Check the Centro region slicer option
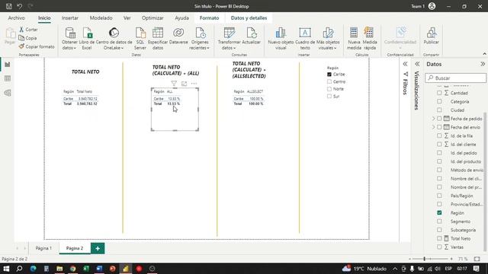 click(x=329, y=81)
